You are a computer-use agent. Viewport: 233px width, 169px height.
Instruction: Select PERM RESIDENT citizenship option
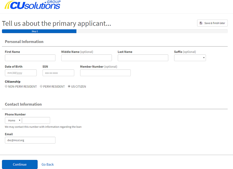pos(41,86)
